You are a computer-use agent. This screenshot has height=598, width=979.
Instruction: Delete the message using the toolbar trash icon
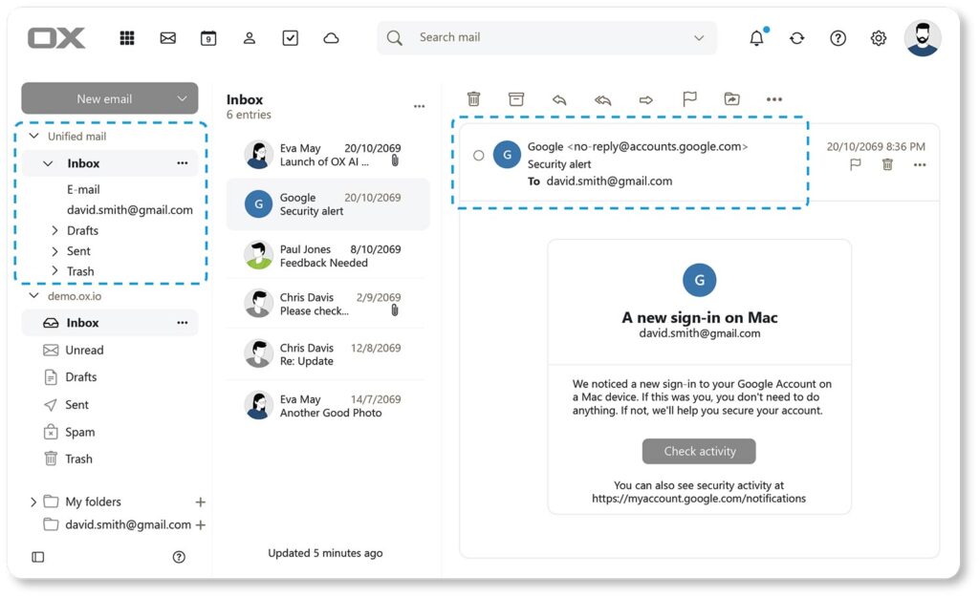point(473,99)
